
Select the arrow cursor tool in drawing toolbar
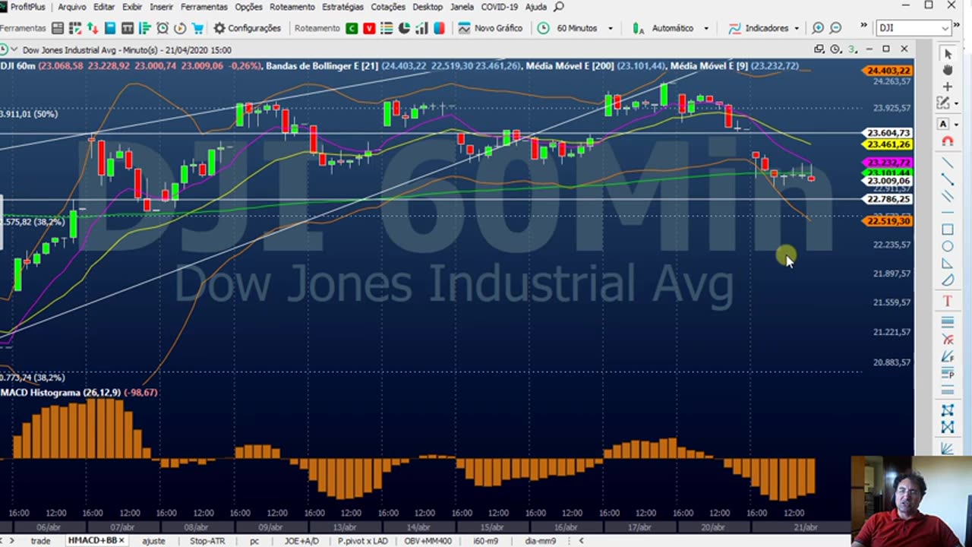click(x=947, y=53)
